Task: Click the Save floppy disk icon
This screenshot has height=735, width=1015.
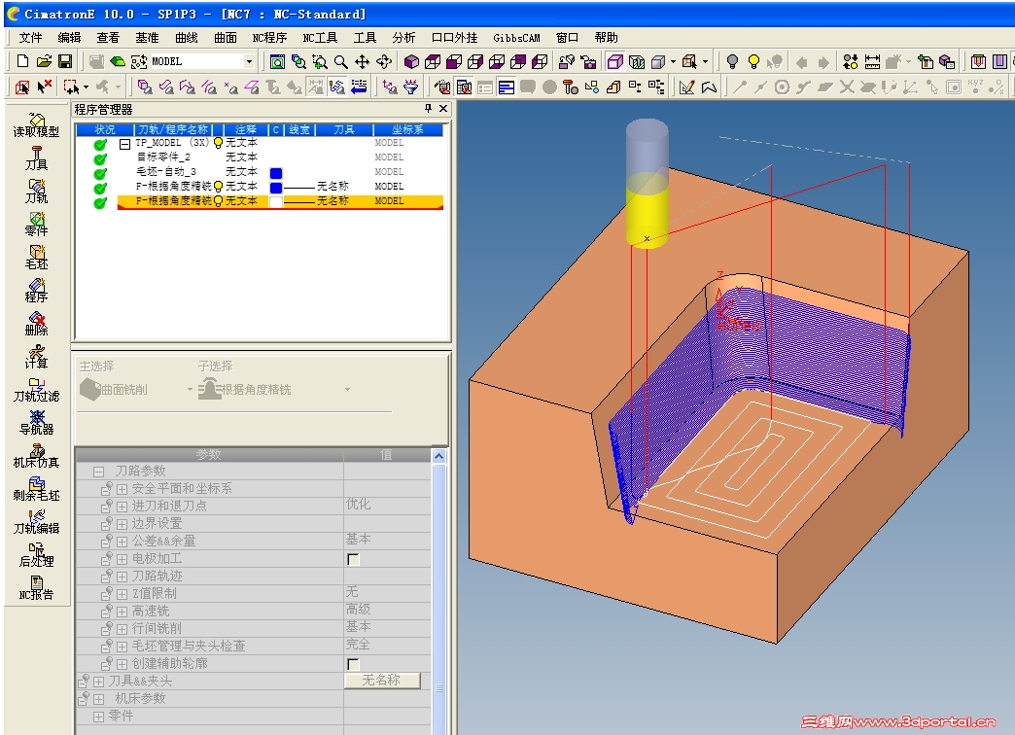Action: click(x=65, y=61)
